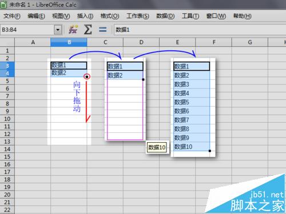The image size is (286, 214).
Task: Select row 16 header
Action: coord(7,164)
